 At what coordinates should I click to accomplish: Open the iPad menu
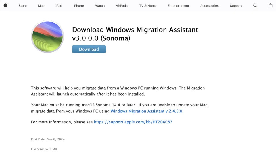tap(59, 6)
